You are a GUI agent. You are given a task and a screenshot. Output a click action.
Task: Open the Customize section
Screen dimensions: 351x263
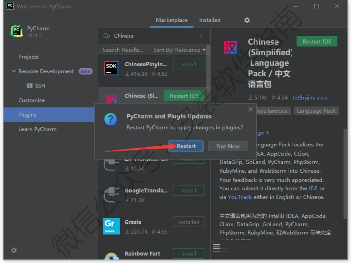point(31,100)
